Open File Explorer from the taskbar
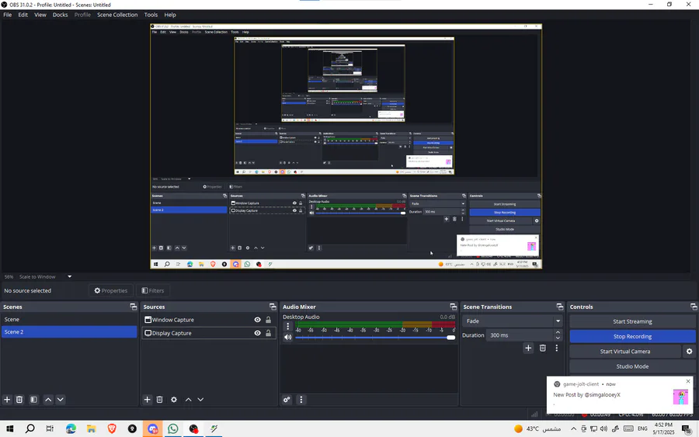 pos(92,428)
